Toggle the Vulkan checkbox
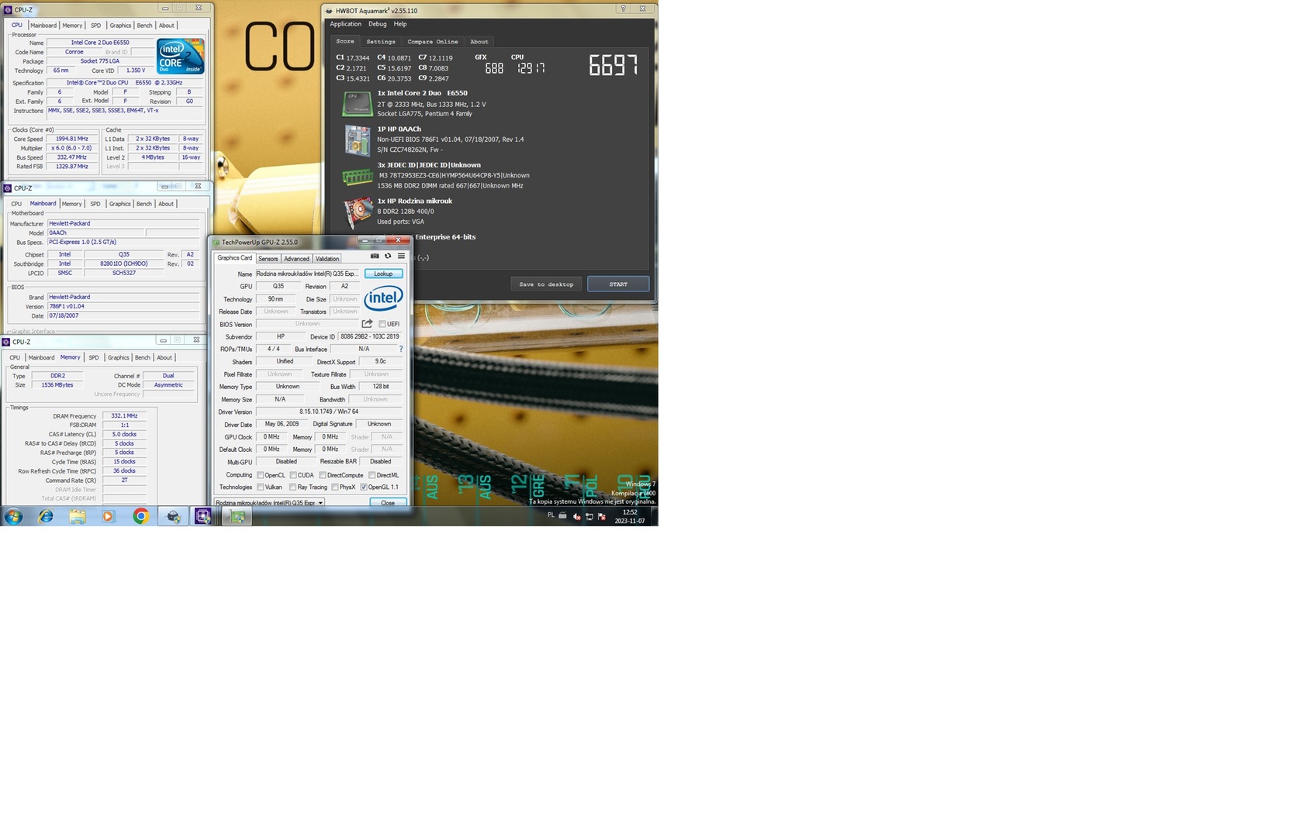1310x837 pixels. [x=261, y=487]
